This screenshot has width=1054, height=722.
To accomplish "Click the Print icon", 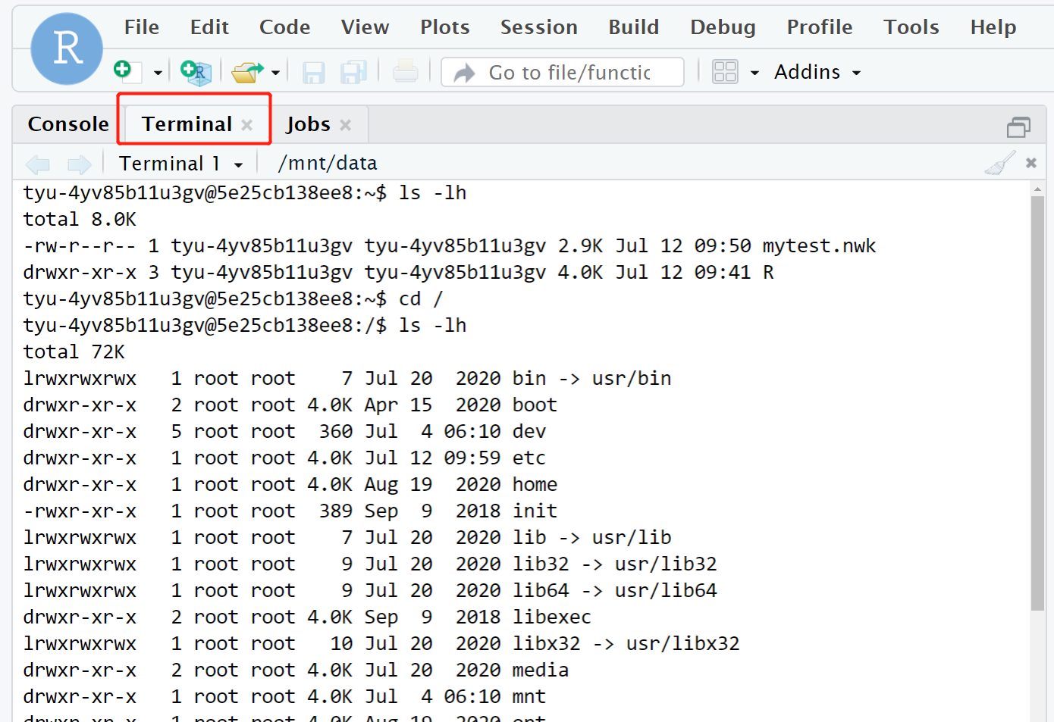I will (406, 72).
